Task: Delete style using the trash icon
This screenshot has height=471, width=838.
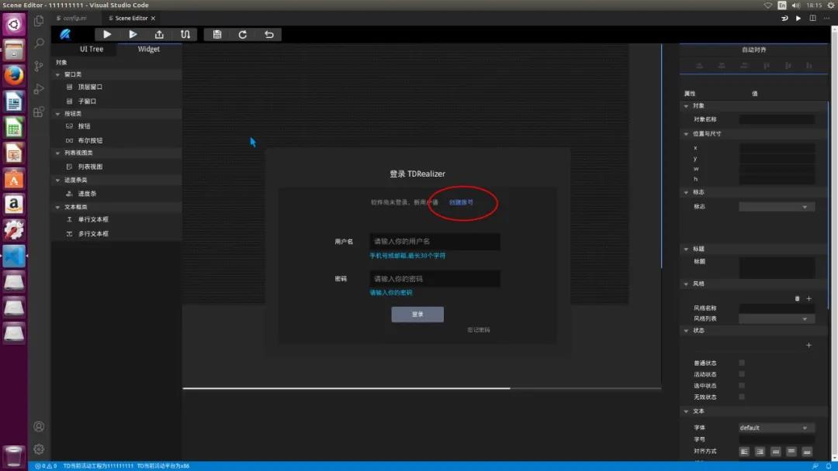Action: (797, 298)
